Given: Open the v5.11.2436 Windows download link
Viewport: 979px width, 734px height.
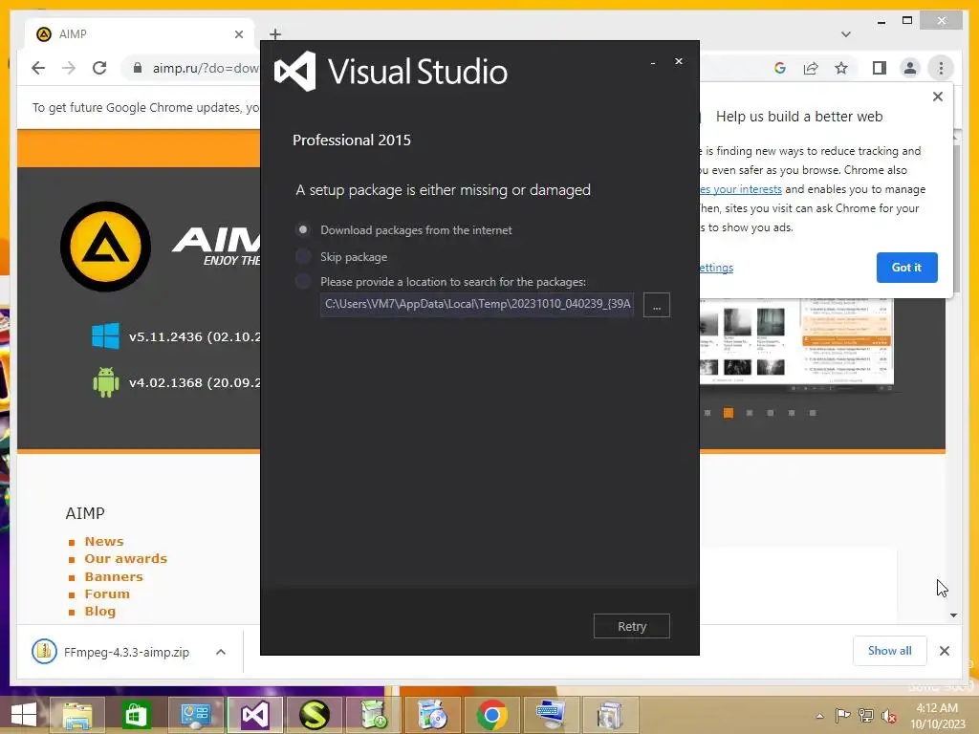Looking at the screenshot, I should (x=194, y=336).
